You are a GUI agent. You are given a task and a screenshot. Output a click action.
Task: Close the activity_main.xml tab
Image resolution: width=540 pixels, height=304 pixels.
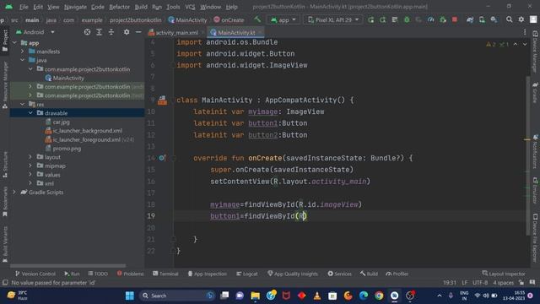[202, 32]
